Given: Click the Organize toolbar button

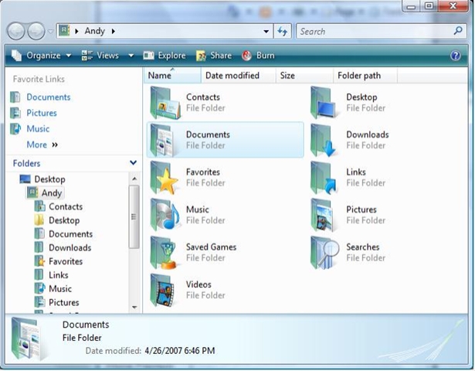Looking at the screenshot, I should (x=41, y=56).
